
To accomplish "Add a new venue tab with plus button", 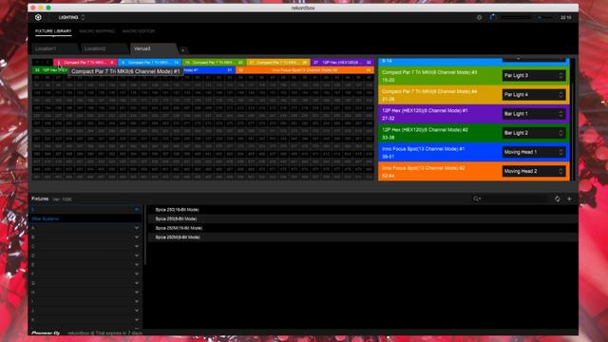I will (x=183, y=50).
